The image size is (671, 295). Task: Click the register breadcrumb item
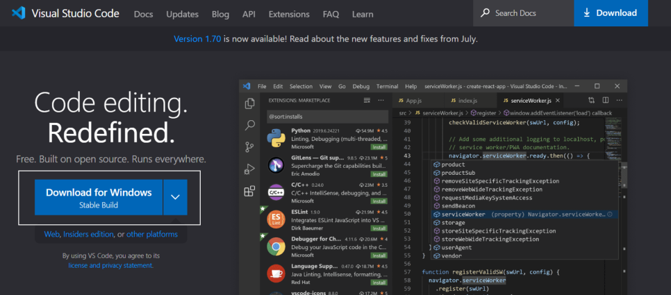click(x=483, y=113)
